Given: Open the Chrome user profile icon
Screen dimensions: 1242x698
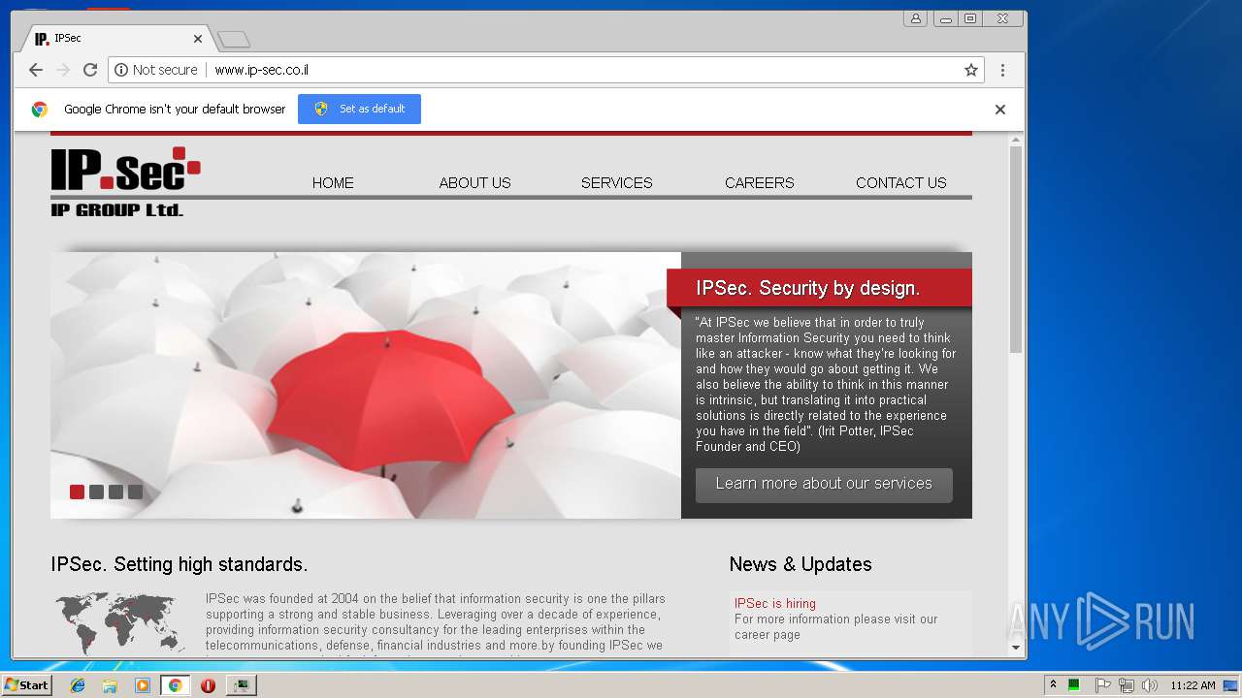Looking at the screenshot, I should coord(915,18).
